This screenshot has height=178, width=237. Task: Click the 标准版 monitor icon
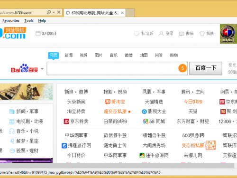point(137,34)
